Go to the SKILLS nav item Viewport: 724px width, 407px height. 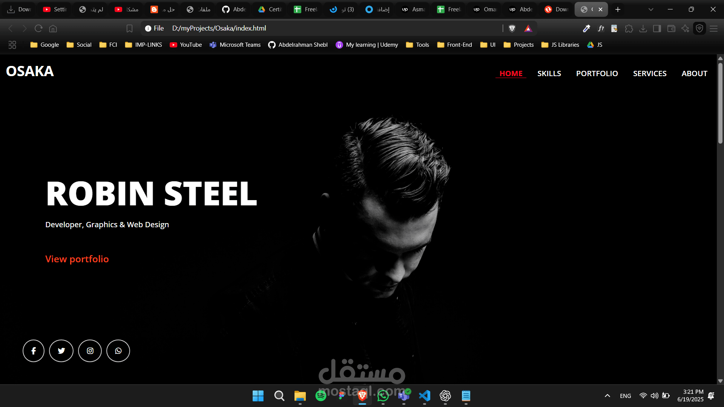549,73
